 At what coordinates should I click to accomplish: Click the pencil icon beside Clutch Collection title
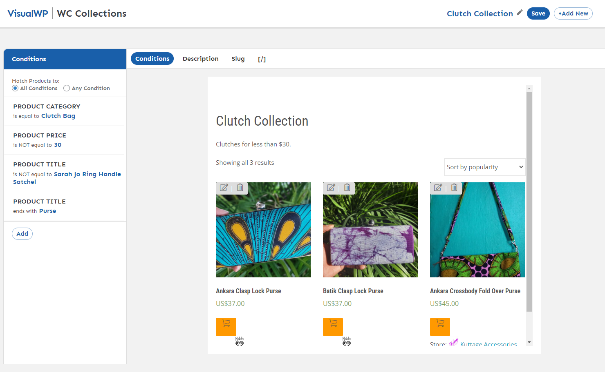pyautogui.click(x=519, y=12)
